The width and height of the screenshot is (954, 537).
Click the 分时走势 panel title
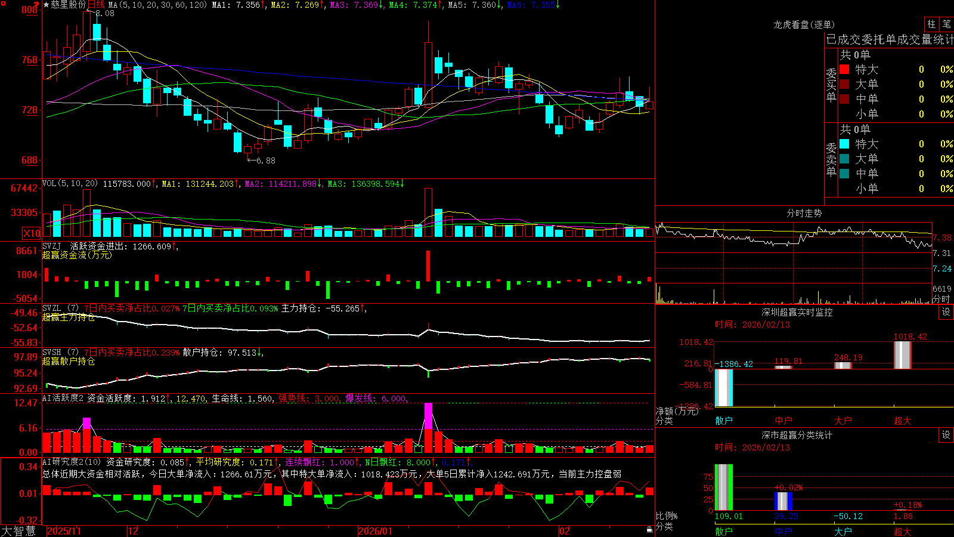(x=804, y=213)
